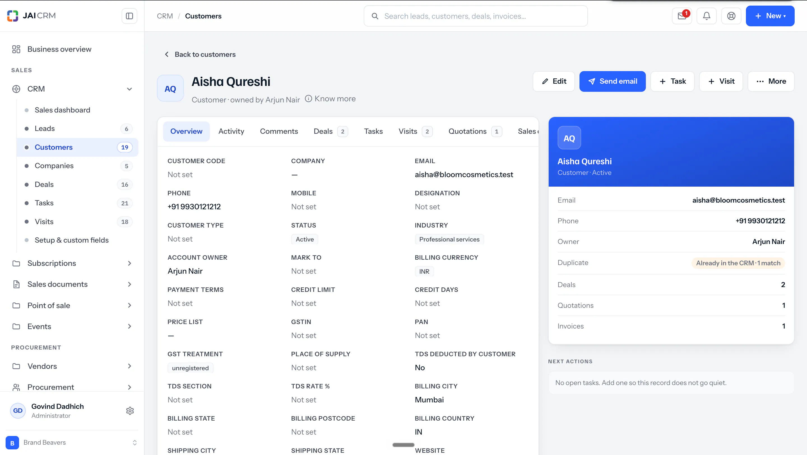Click the Vendors folder icon

tap(16, 366)
